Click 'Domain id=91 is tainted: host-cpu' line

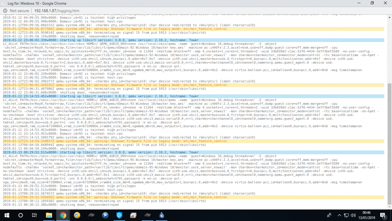coord(62,21)
